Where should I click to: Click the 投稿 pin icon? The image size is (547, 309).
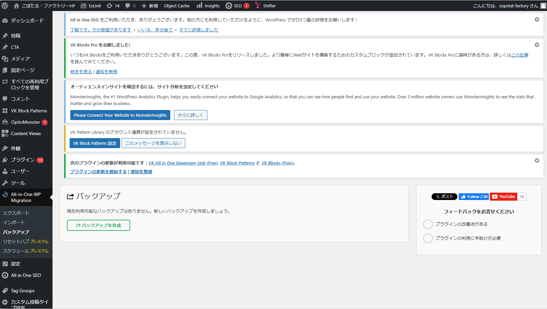click(5, 36)
